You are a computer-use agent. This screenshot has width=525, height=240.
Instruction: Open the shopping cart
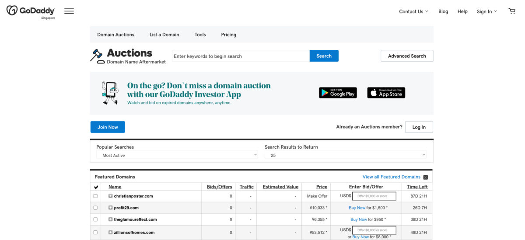pyautogui.click(x=512, y=11)
